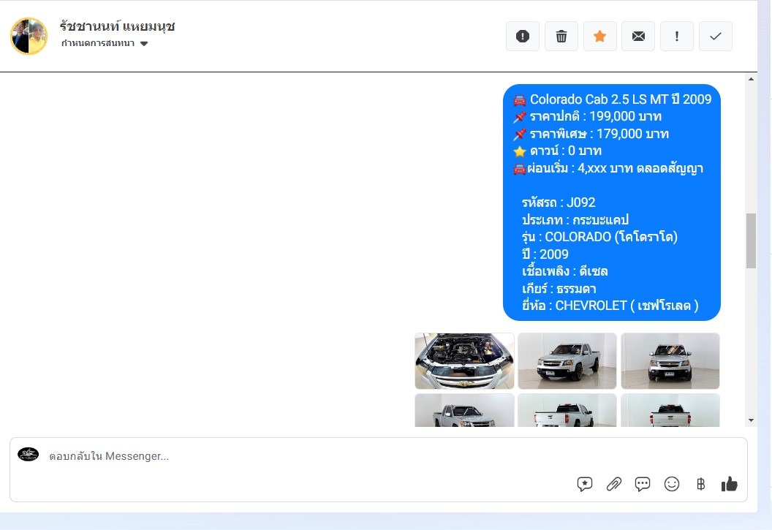Screen dimensions: 772x530
Task: Click the Colorado Cab 2.5 LS MT message title
Action: coord(612,99)
